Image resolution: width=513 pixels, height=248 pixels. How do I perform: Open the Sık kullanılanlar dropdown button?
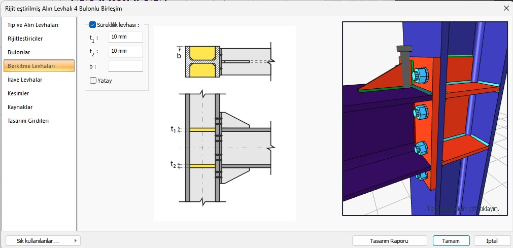(43, 241)
